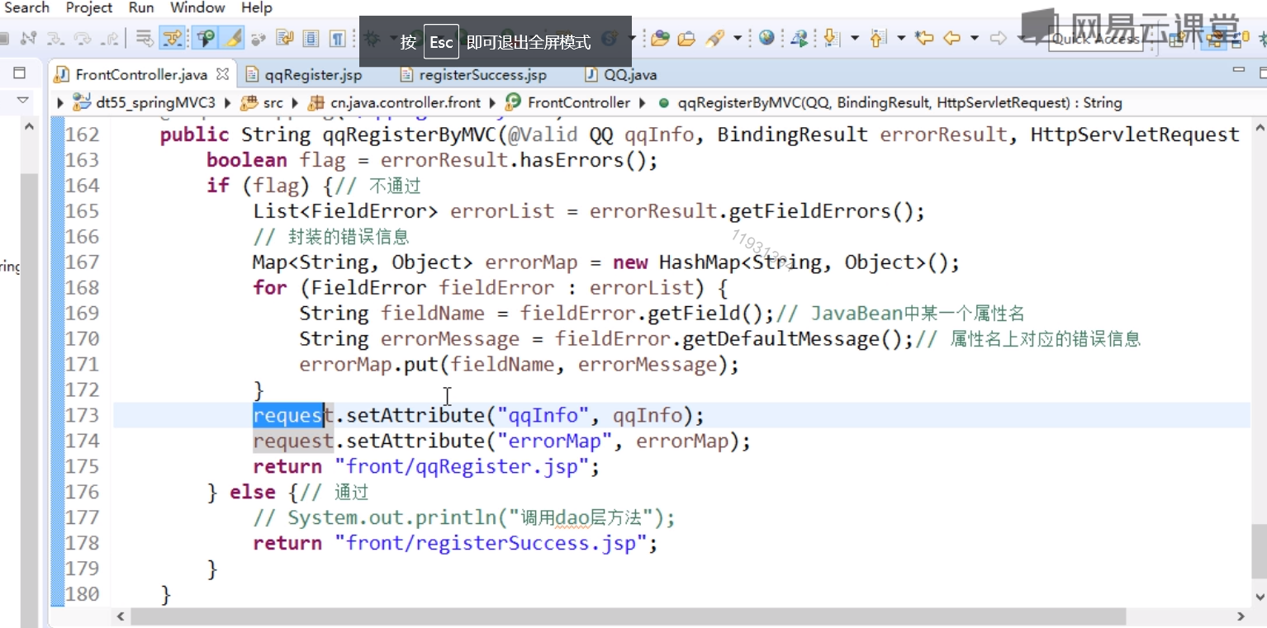
Task: Open Back history dropdown arrow
Action: (974, 38)
